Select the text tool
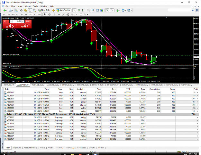 click(77, 14)
